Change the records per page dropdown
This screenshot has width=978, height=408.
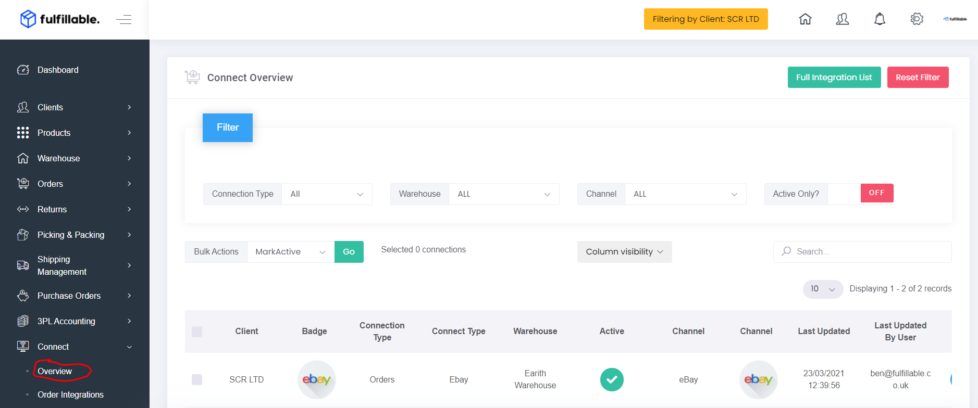point(823,289)
